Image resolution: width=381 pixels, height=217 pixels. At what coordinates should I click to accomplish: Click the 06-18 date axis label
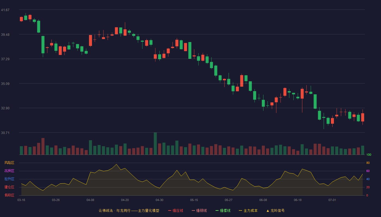[x=298, y=200]
